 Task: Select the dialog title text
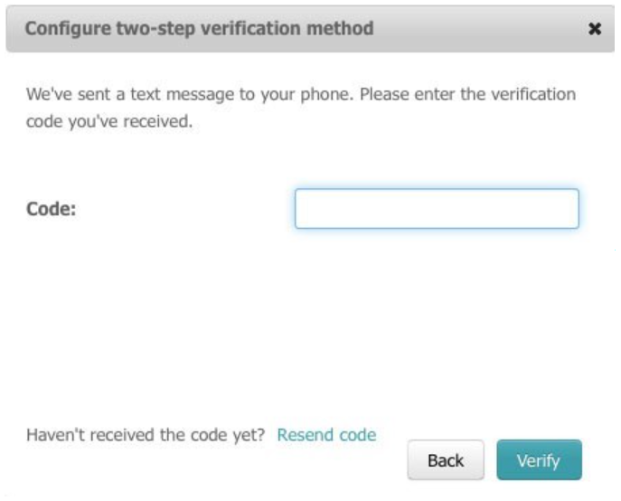click(x=199, y=29)
